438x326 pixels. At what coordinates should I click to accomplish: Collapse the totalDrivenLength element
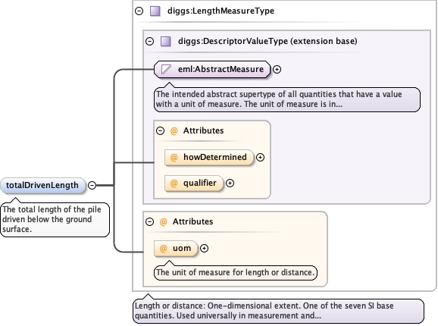[92, 185]
